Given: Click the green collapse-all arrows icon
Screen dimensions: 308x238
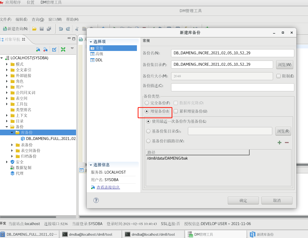Looking at the screenshot, I should point(63,49).
